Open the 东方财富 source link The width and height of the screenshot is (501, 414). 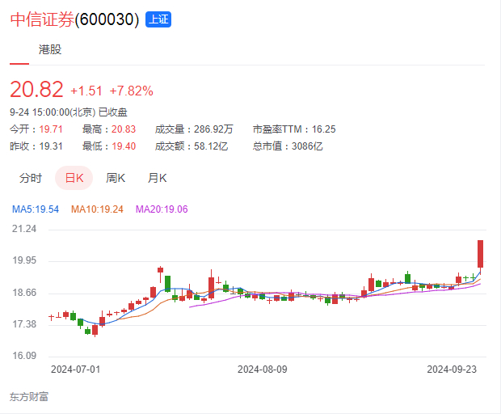pyautogui.click(x=29, y=397)
